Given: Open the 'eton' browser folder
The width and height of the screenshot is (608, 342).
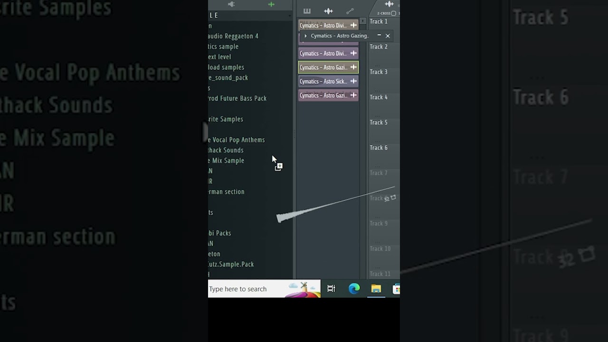Looking at the screenshot, I should tap(214, 254).
